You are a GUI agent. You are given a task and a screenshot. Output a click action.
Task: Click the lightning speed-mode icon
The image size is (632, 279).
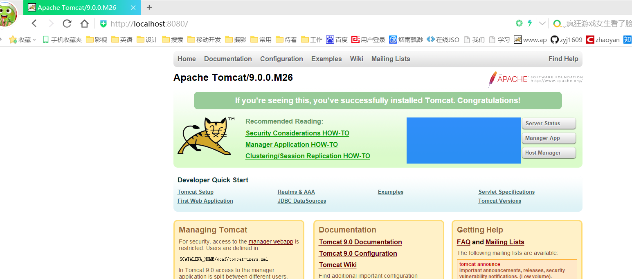click(x=530, y=23)
